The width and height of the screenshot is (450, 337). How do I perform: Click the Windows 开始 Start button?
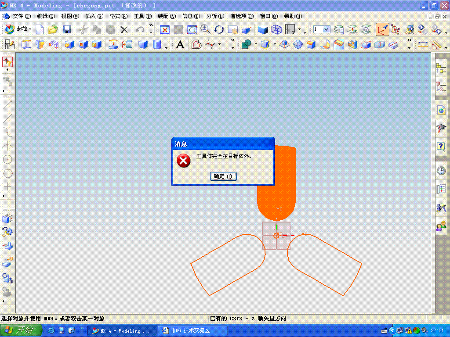(21, 330)
